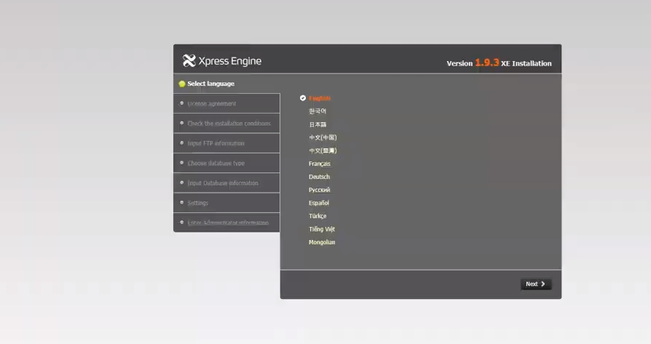Choose Türkçe from the language list
Image resolution: width=651 pixels, height=344 pixels.
(x=317, y=216)
